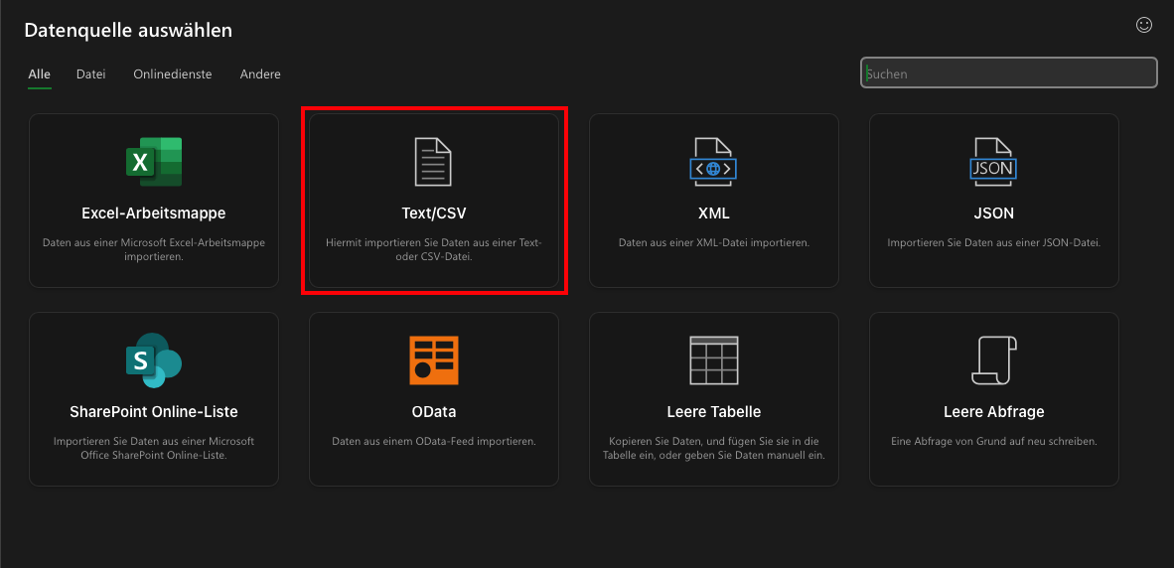Image resolution: width=1174 pixels, height=568 pixels.
Task: Click the Text/CSV document icon
Action: (x=433, y=162)
